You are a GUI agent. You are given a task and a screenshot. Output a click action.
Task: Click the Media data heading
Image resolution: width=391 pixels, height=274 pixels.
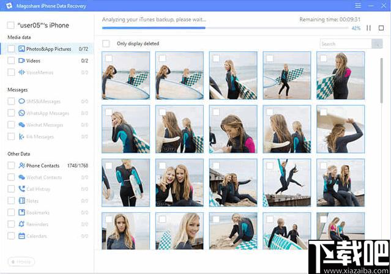19,37
